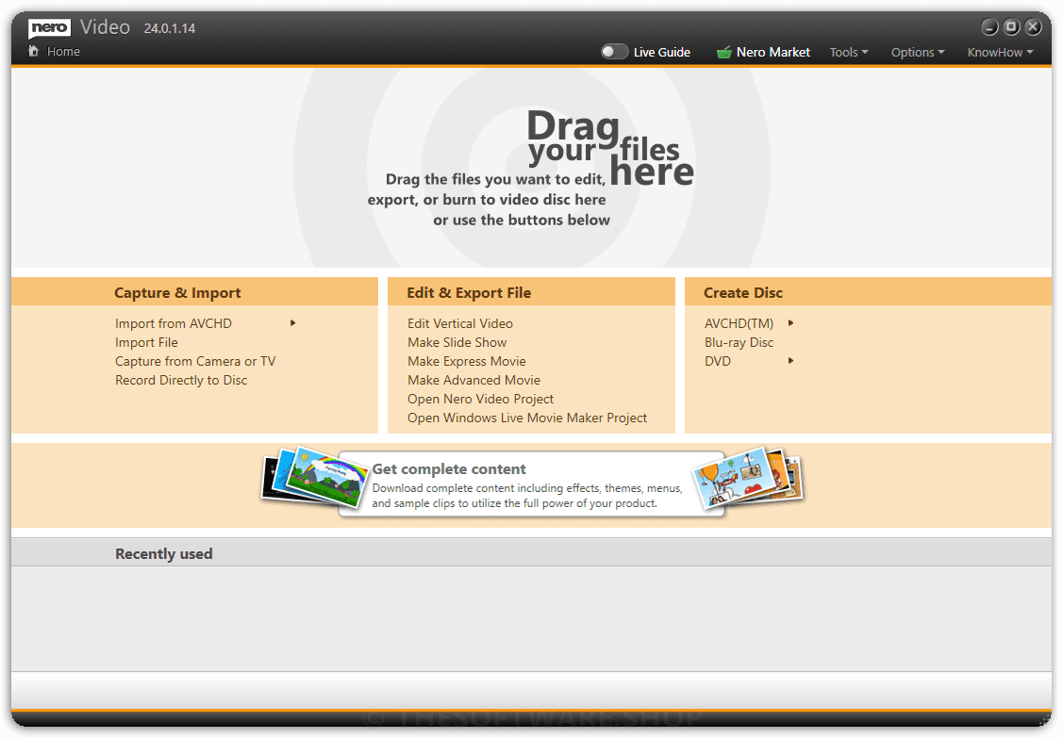Viewport: 1063px width, 738px height.
Task: Minimize the Nero Video window
Action: click(989, 27)
